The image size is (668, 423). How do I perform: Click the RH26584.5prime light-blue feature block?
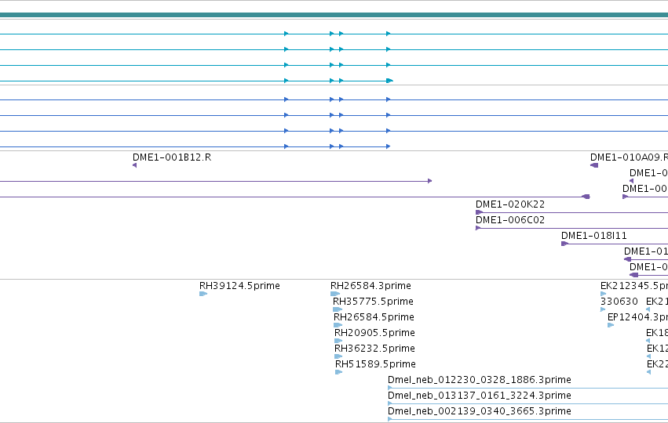[x=338, y=325]
